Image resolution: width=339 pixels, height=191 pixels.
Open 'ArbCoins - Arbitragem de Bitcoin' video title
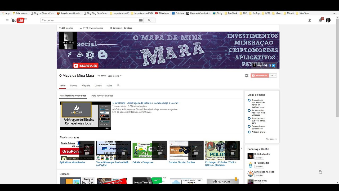[145, 103]
